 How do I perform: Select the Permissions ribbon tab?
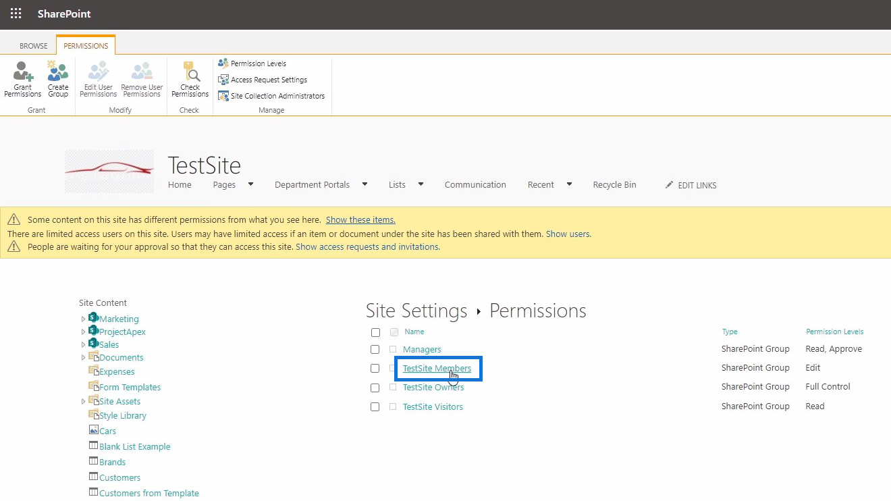click(86, 46)
